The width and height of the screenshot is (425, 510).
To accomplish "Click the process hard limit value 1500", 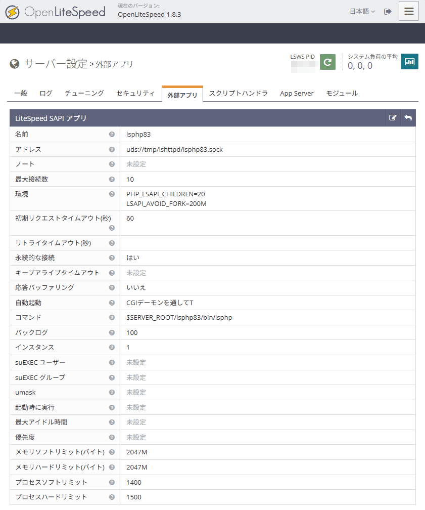I will pyautogui.click(x=134, y=497).
